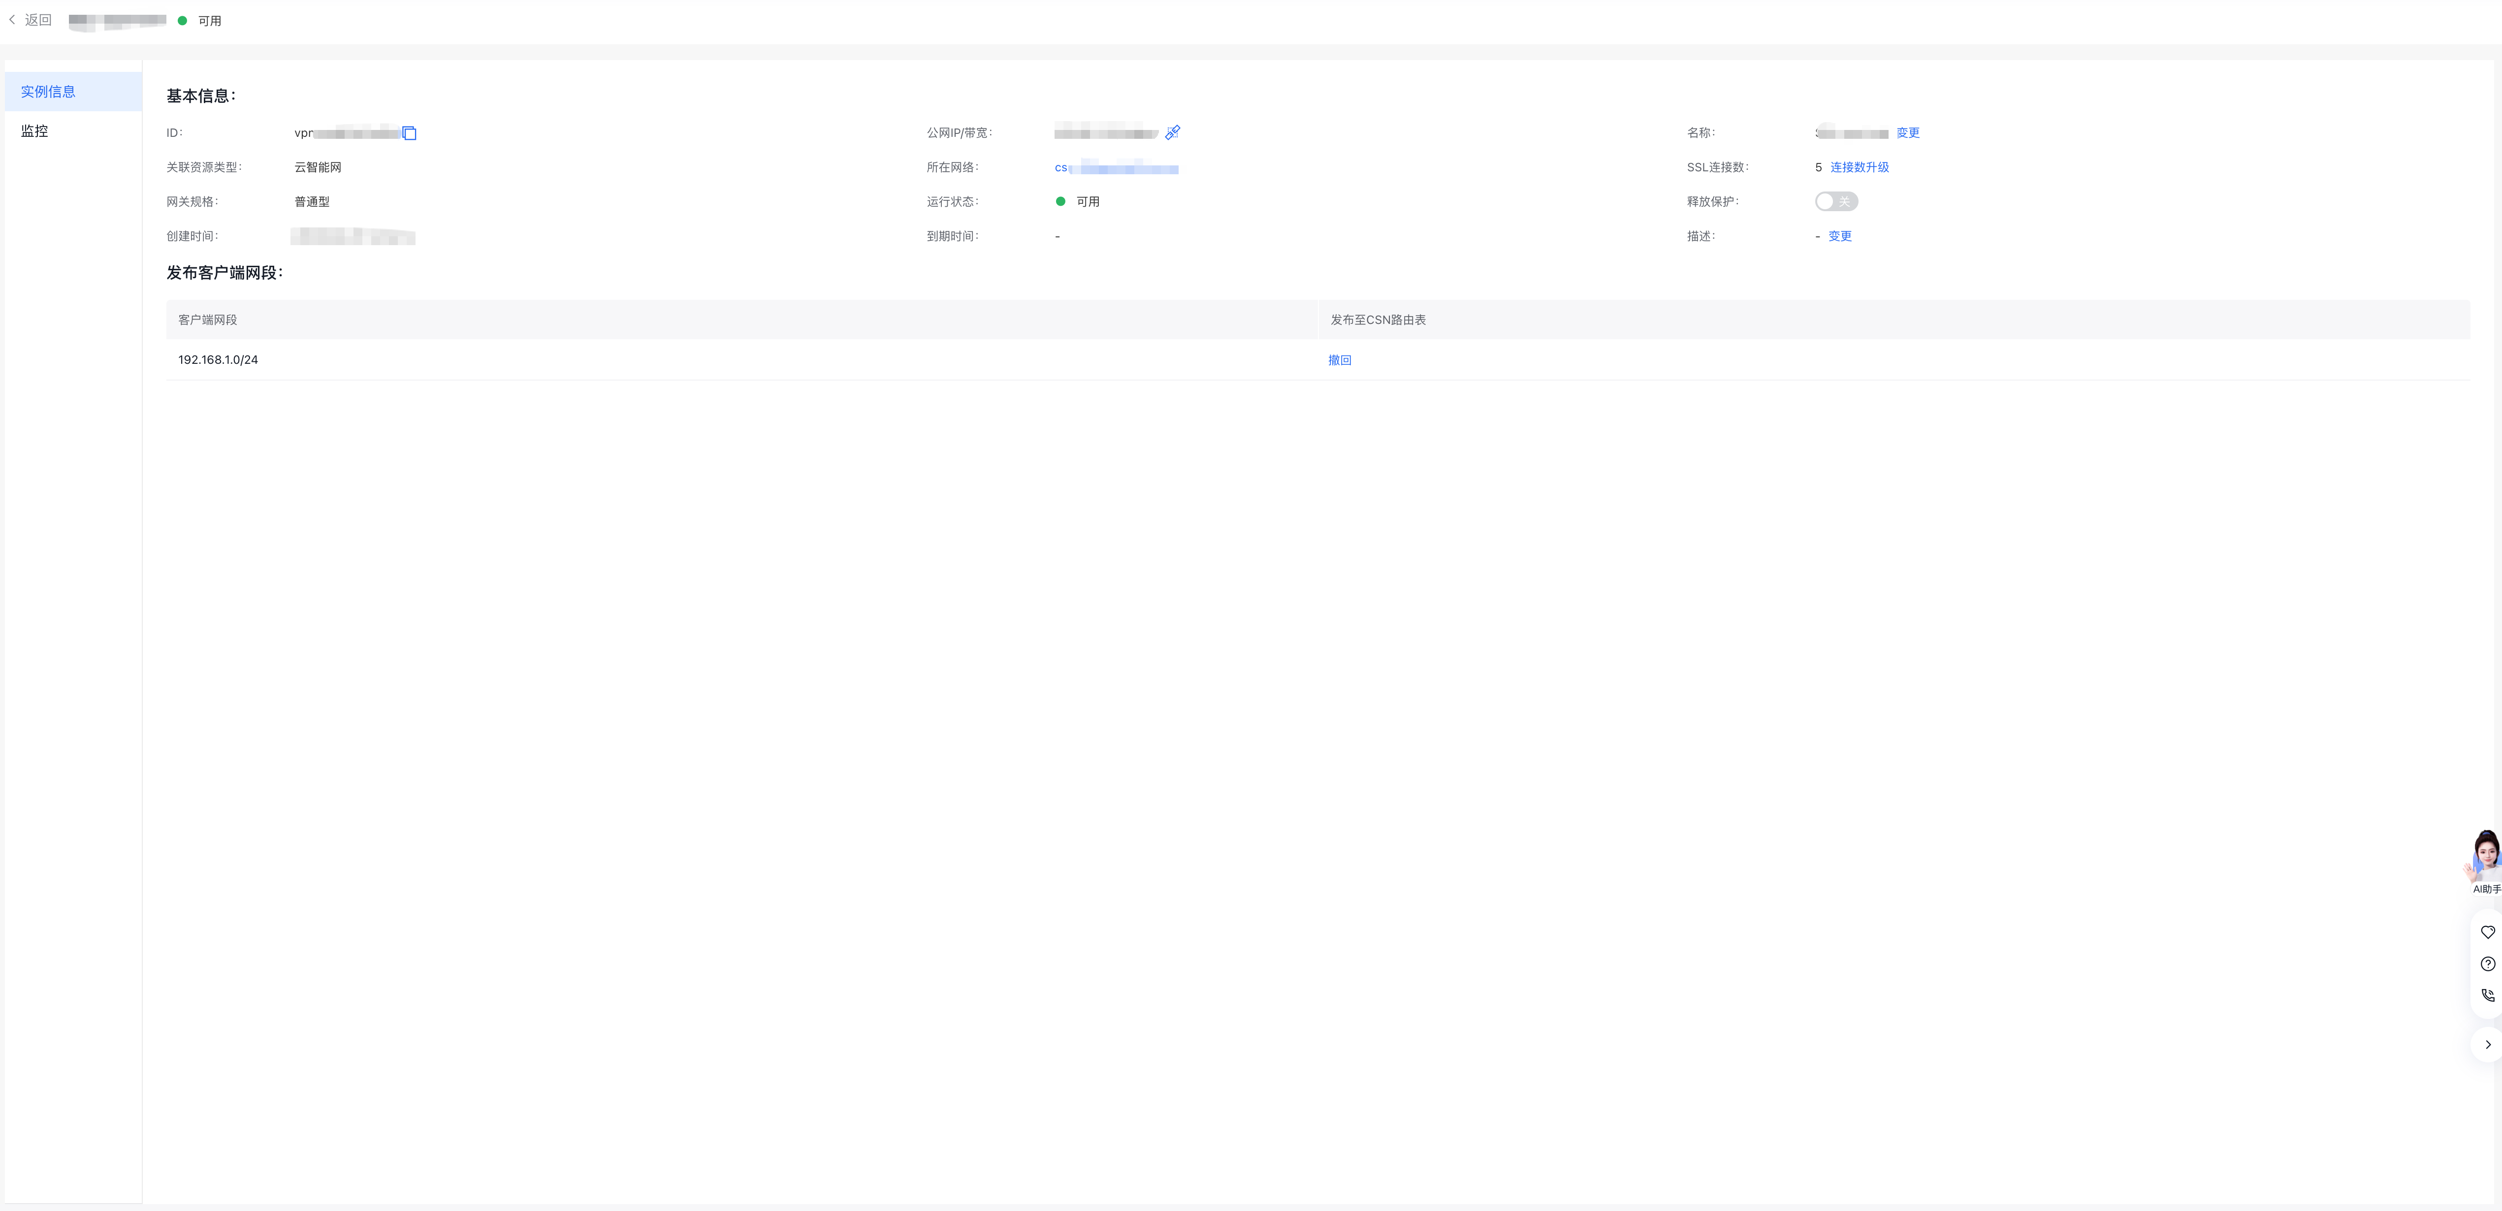
Task: Open the 所在网络 network link
Action: (1117, 168)
